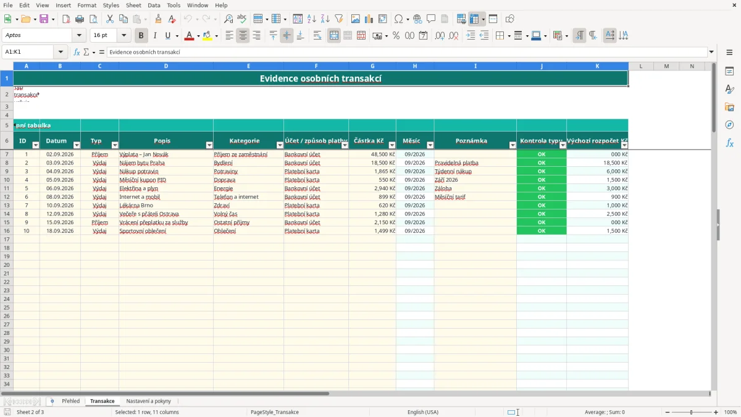The width and height of the screenshot is (741, 417).
Task: Toggle Print Preview
Action: point(93,19)
